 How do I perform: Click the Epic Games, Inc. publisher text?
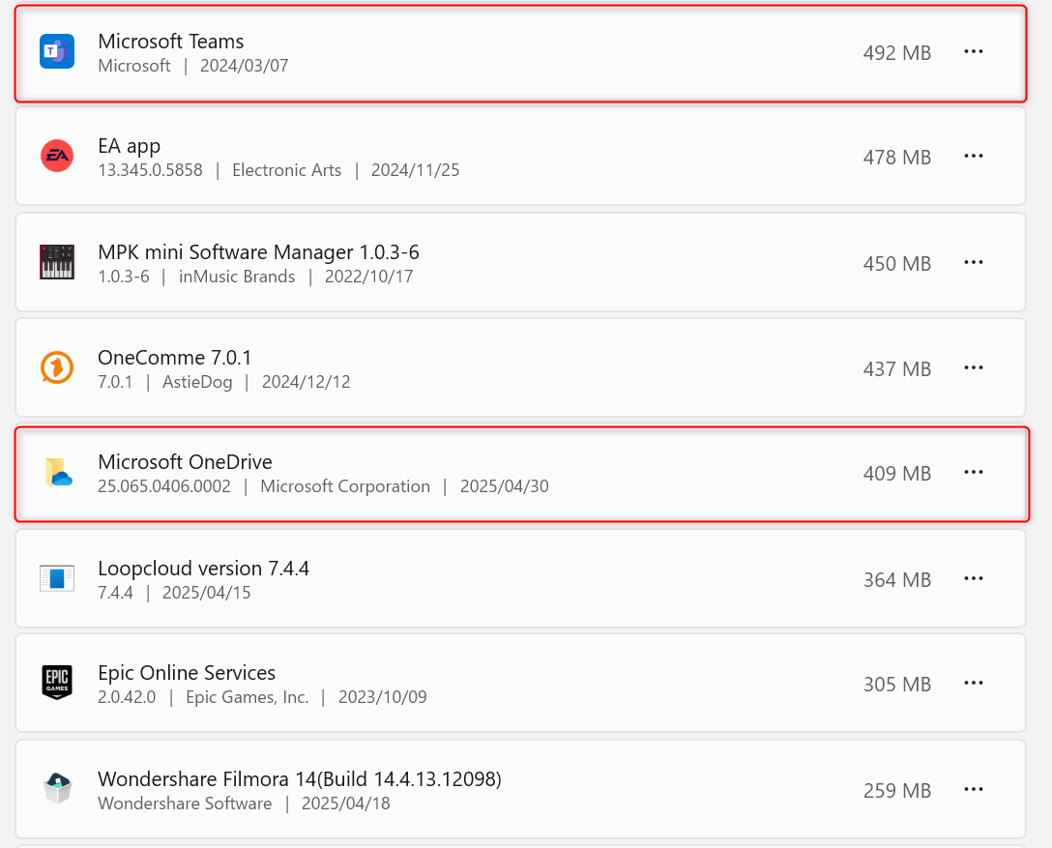(x=247, y=697)
